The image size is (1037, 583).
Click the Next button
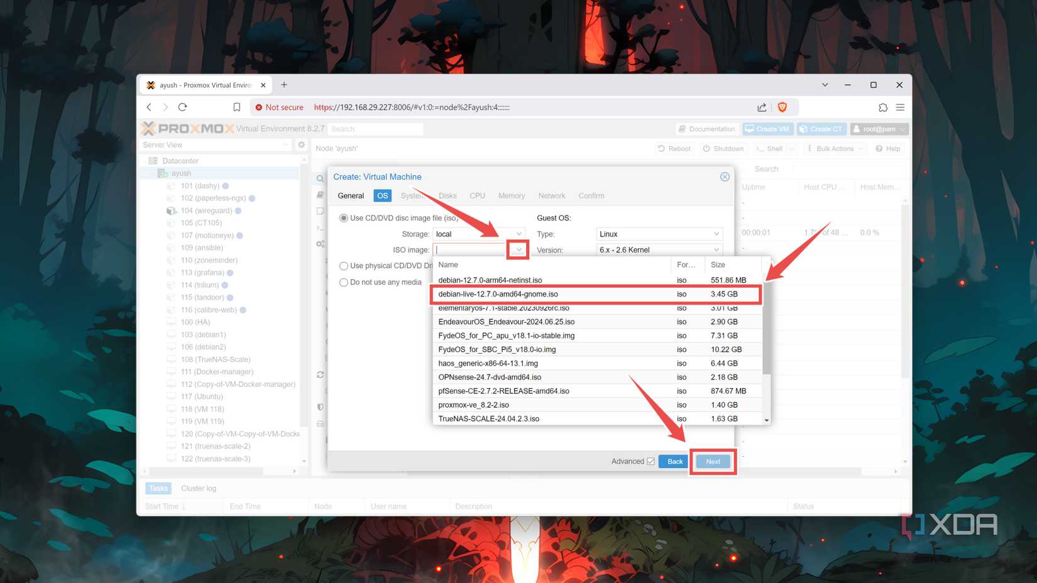(713, 462)
